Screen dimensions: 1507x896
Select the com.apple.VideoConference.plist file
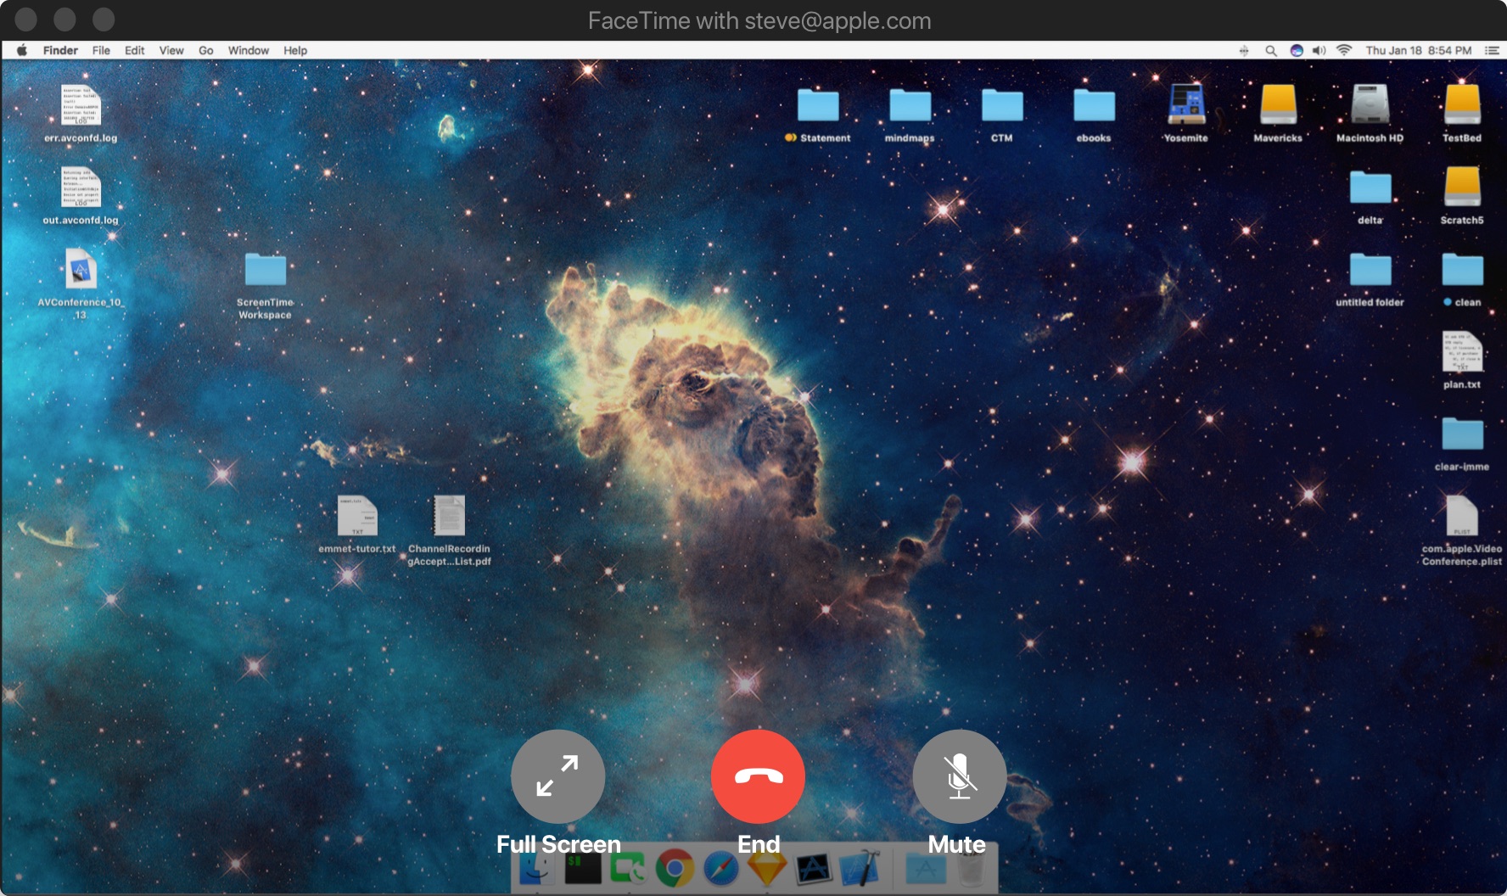tap(1462, 530)
